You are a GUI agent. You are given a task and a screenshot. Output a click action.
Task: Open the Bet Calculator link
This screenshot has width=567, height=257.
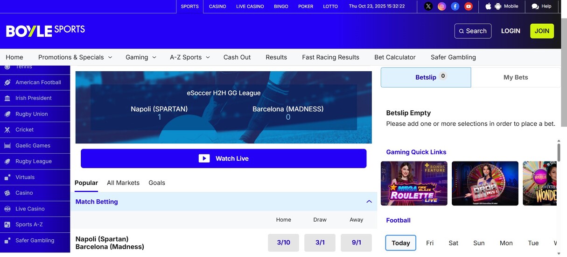point(395,57)
